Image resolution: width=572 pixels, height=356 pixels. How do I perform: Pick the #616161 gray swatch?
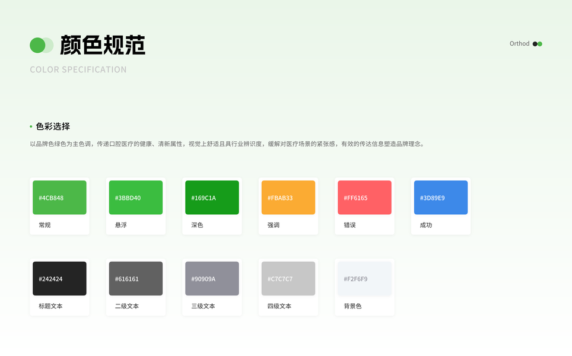coord(136,278)
